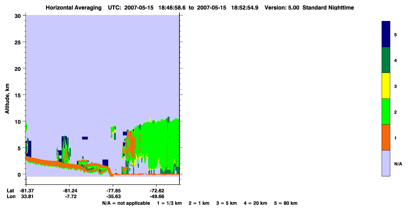Click the colorbar label 5

(x=396, y=35)
